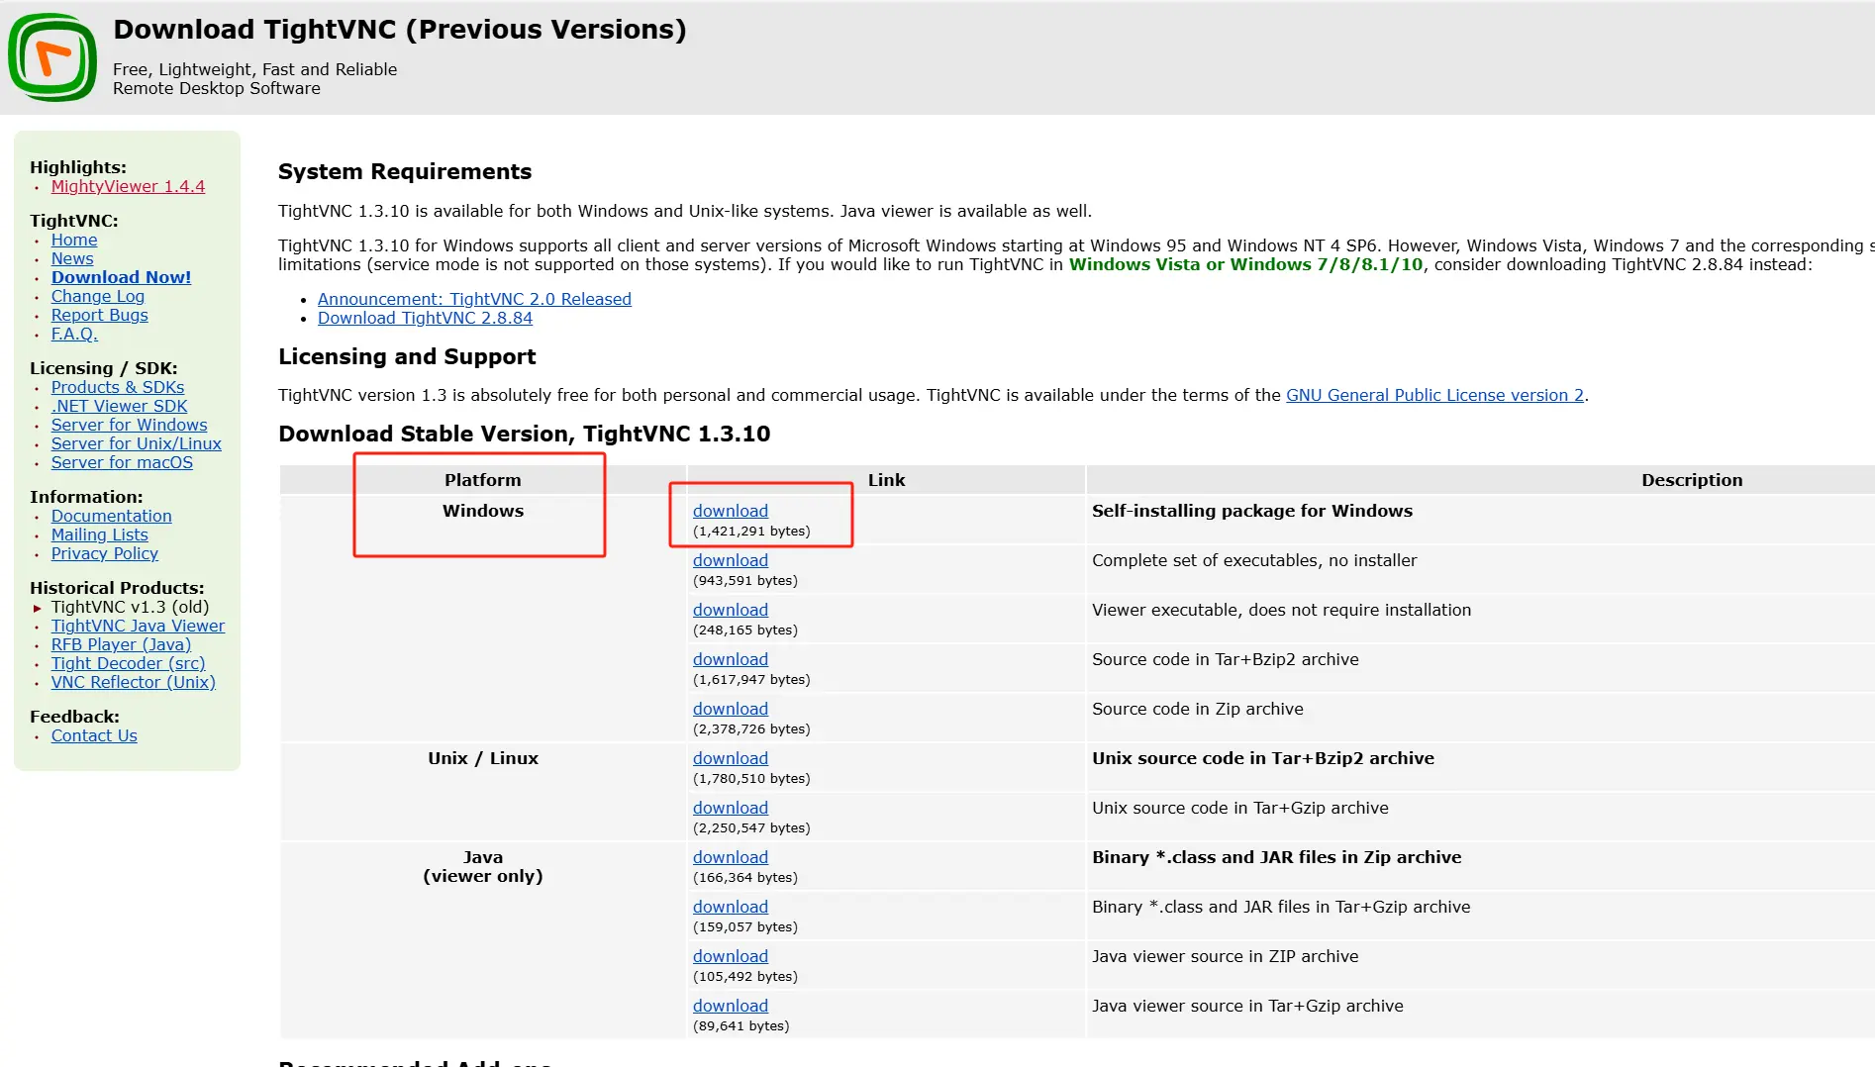Screen dimensions: 1875x1067
Task: Click the 'Link' table header
Action: coord(886,480)
